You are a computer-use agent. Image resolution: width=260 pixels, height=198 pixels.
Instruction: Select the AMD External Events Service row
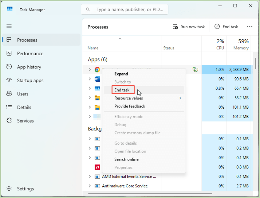(x=167, y=177)
